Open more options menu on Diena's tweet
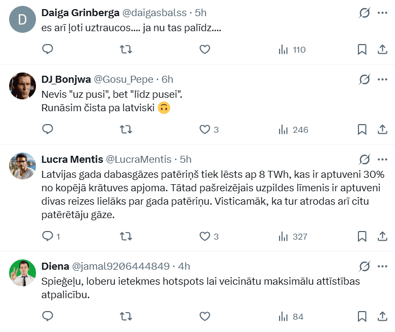This screenshot has height=332, width=395. [383, 266]
